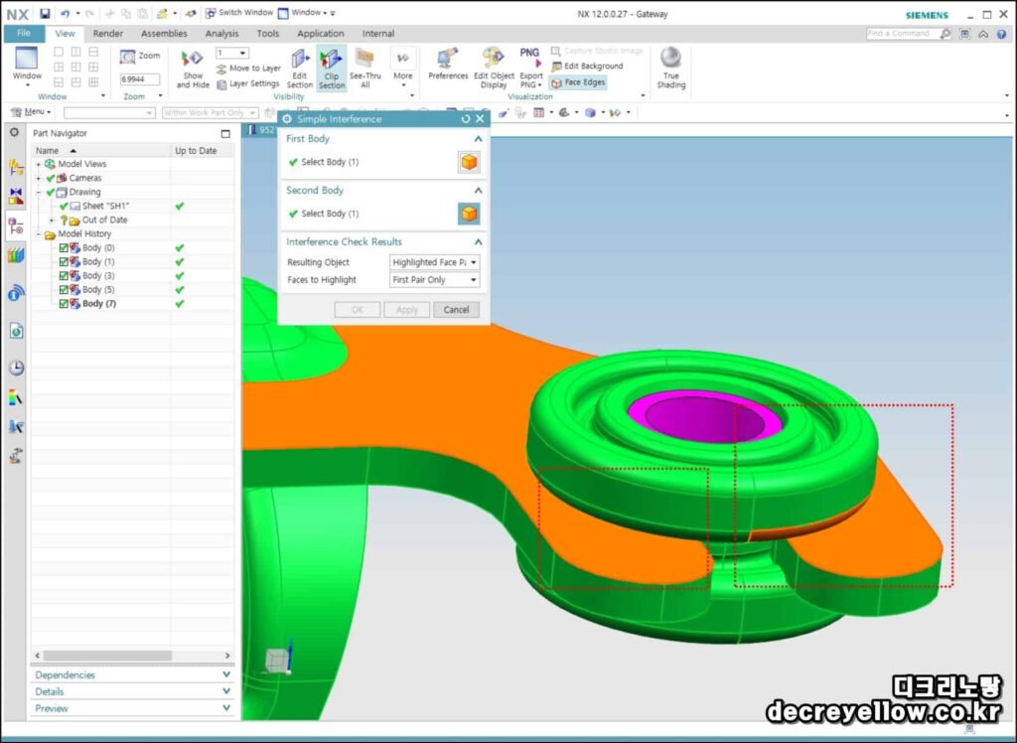This screenshot has height=743, width=1017.
Task: Switch to the Assemblies tab
Action: coord(164,34)
